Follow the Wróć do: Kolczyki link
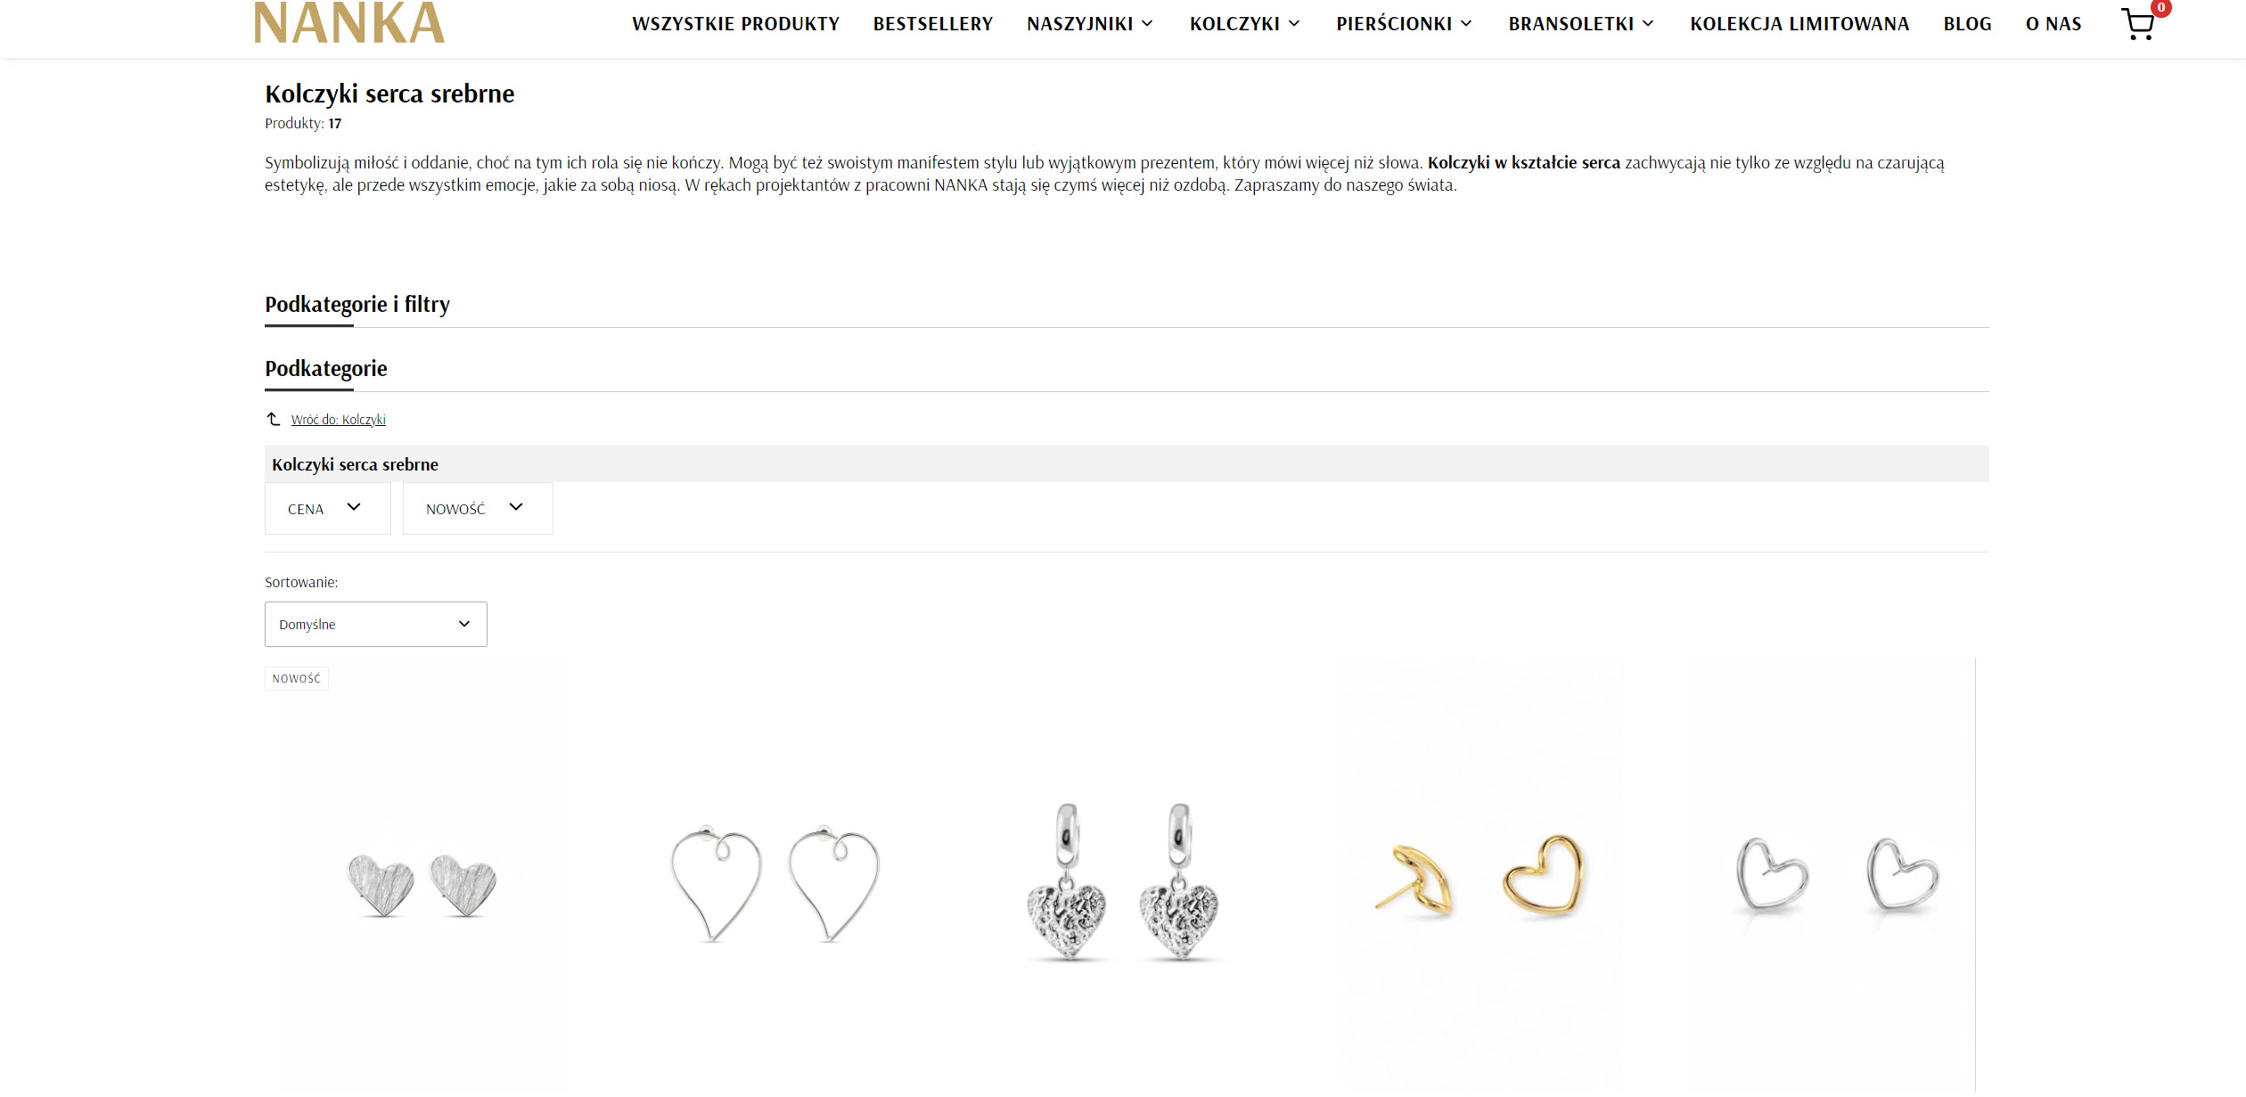 point(339,420)
